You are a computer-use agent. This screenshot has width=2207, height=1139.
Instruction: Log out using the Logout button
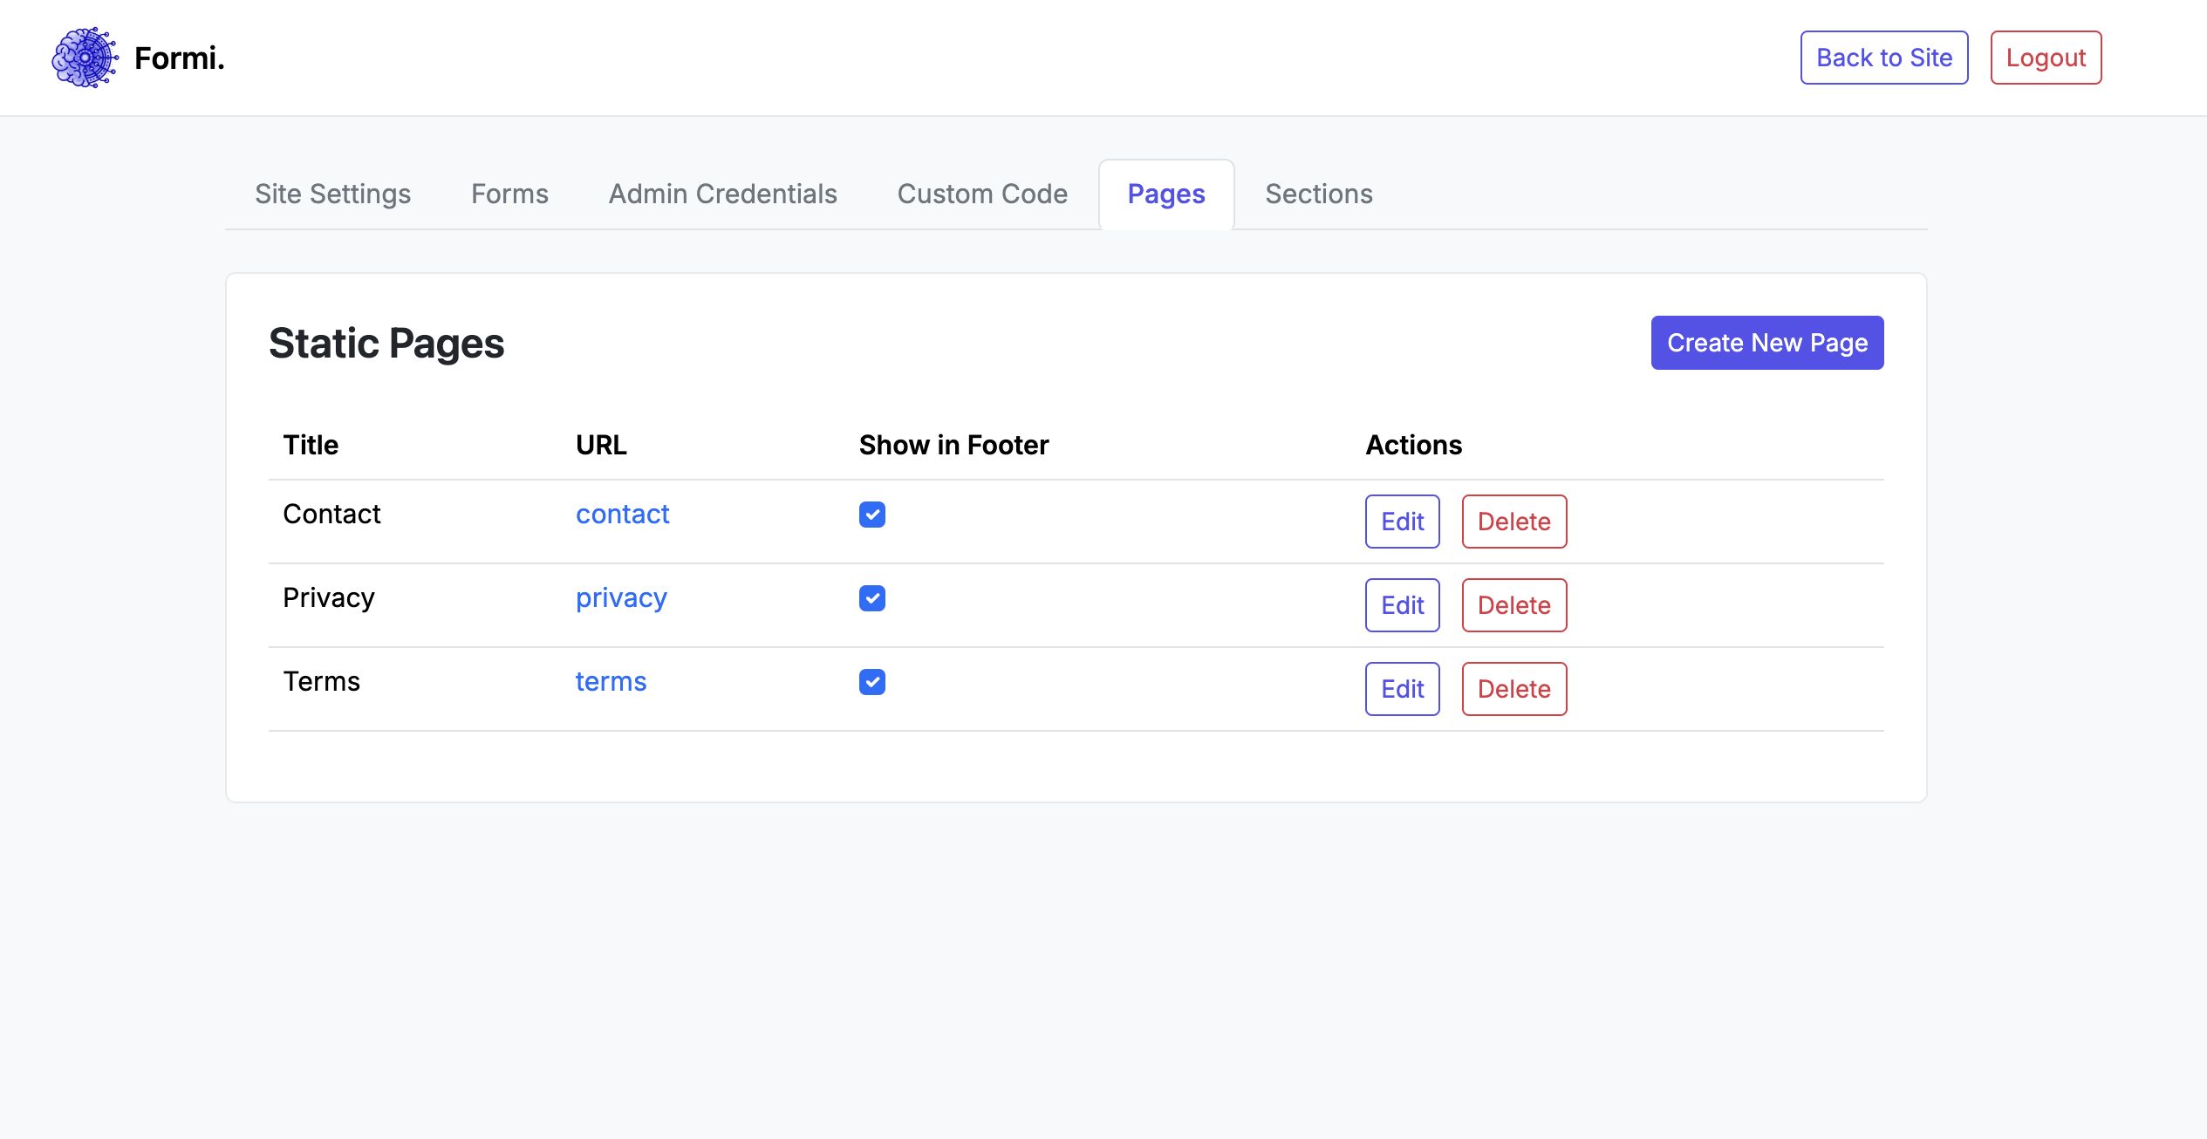coord(2045,58)
